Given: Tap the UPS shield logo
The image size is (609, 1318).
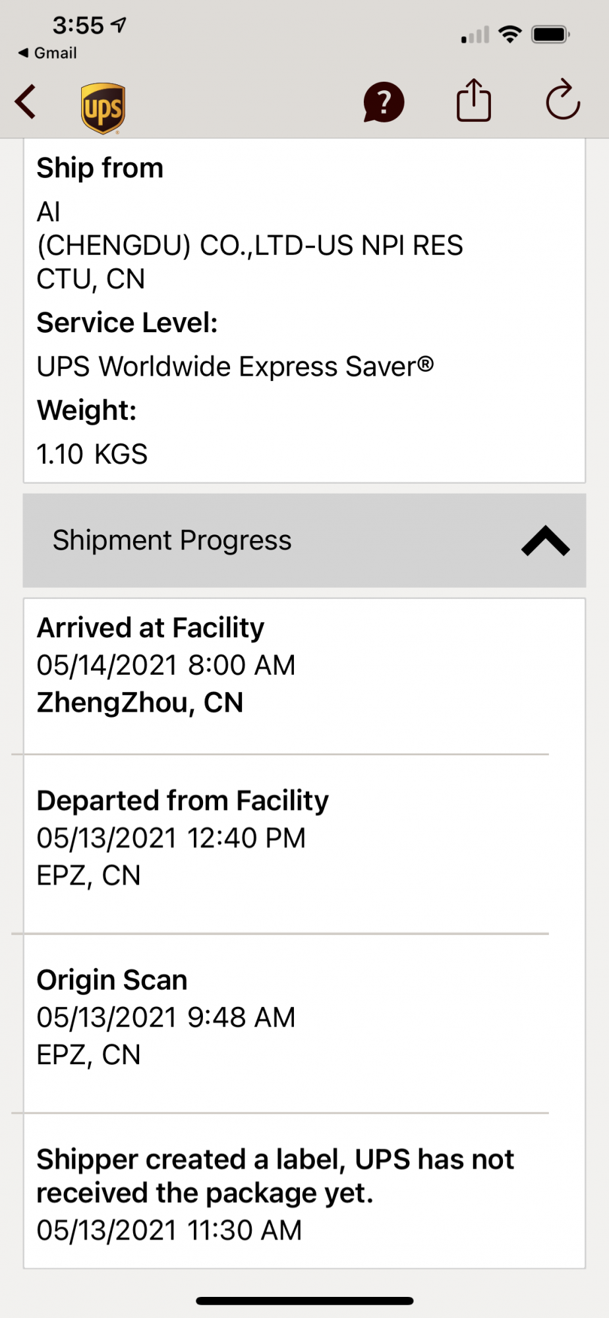Looking at the screenshot, I should (x=103, y=108).
